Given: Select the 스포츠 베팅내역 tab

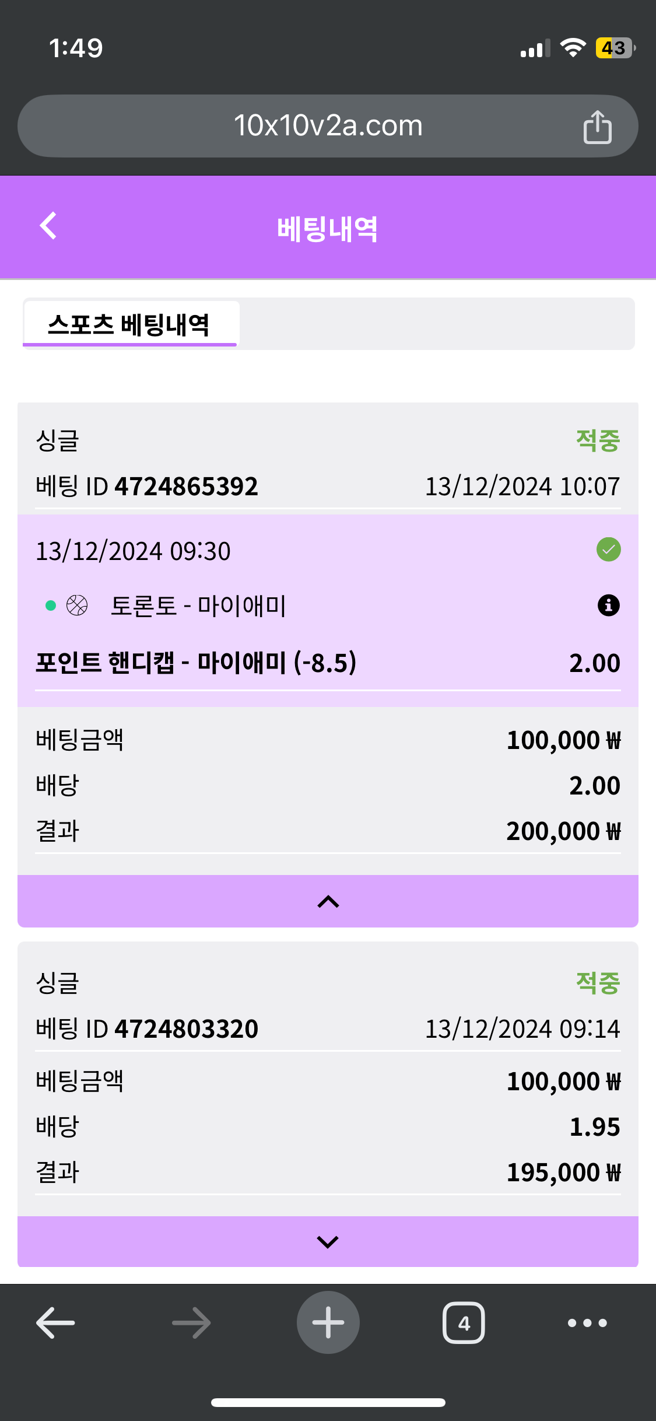Looking at the screenshot, I should (129, 324).
